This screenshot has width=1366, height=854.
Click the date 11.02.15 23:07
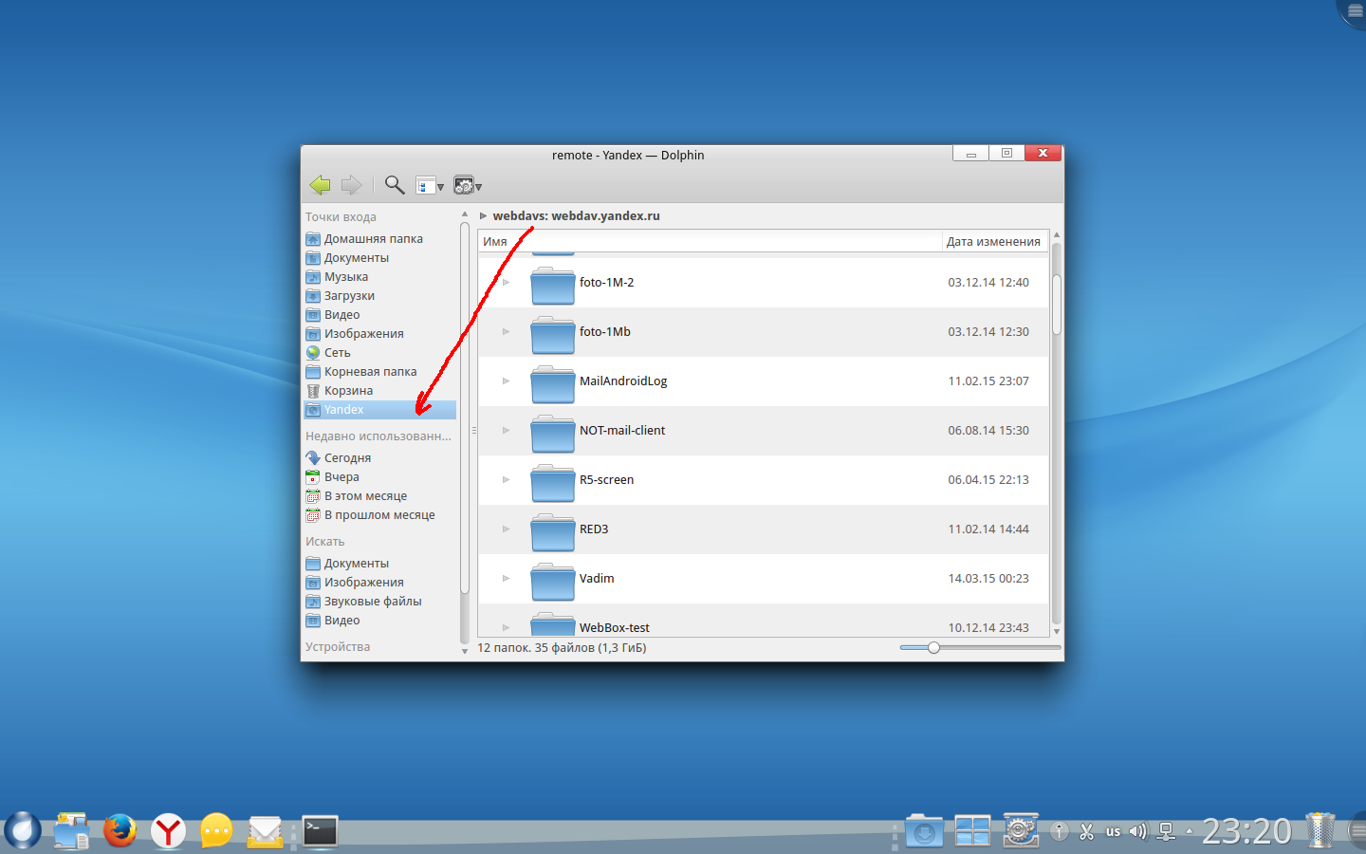point(988,381)
